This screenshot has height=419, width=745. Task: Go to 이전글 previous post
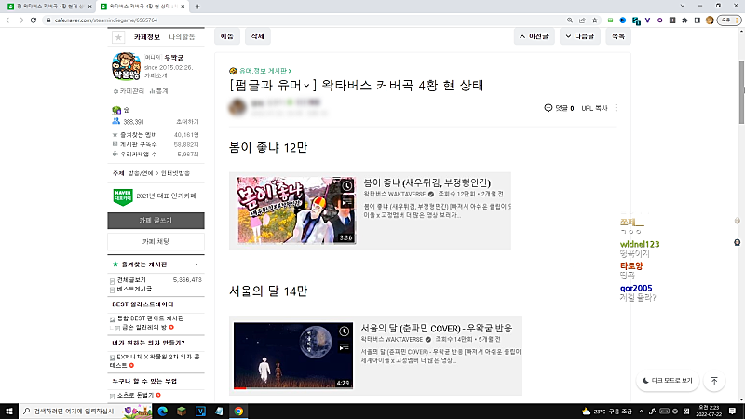(x=534, y=36)
